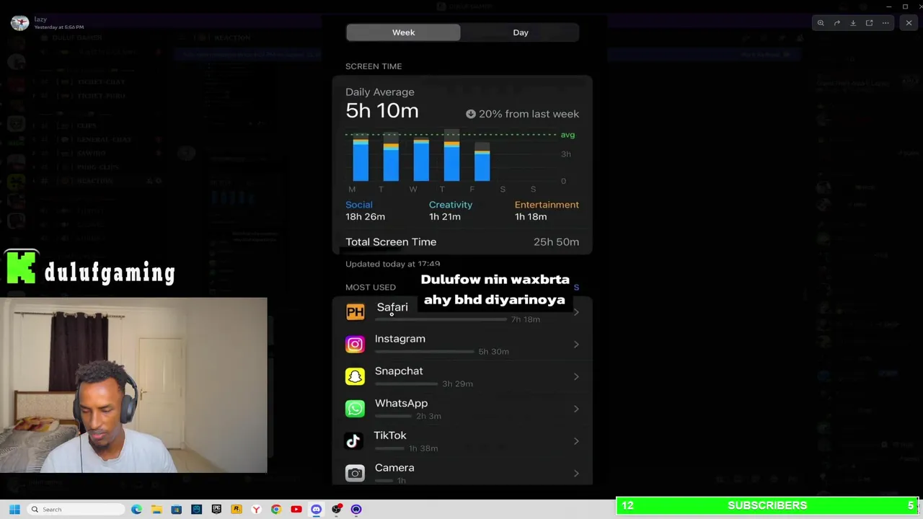This screenshot has width=923, height=519.
Task: Click the green SUBSCRIBERS goal bar
Action: pyautogui.click(x=767, y=506)
